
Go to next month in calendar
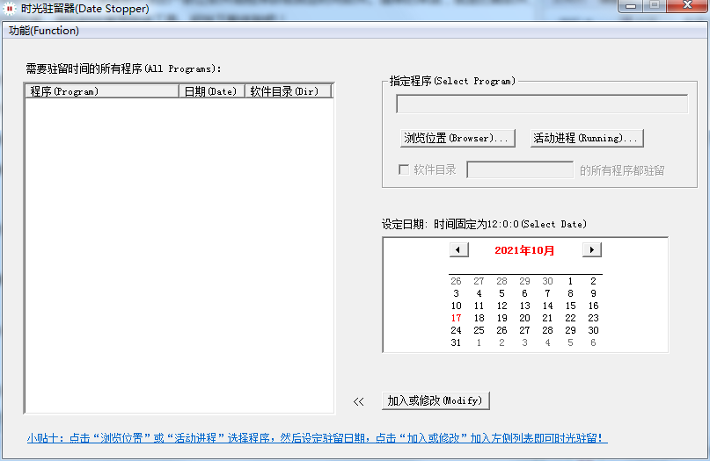tap(592, 250)
